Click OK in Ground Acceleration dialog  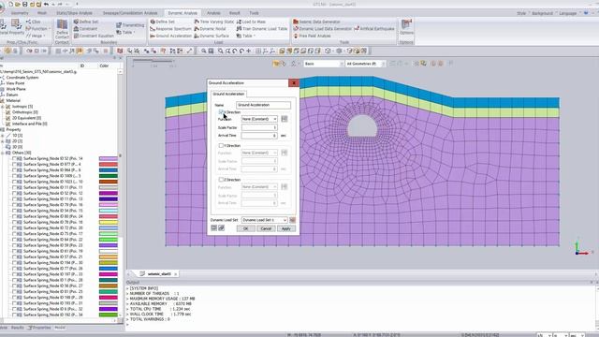tap(245, 228)
